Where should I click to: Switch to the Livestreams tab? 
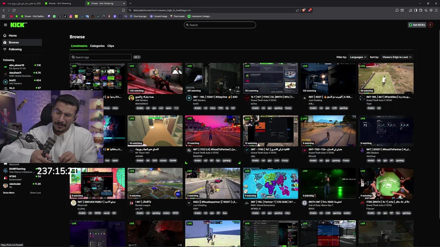click(79, 46)
